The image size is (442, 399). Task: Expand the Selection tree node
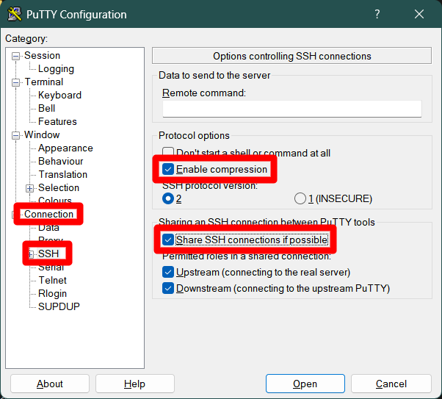29,188
